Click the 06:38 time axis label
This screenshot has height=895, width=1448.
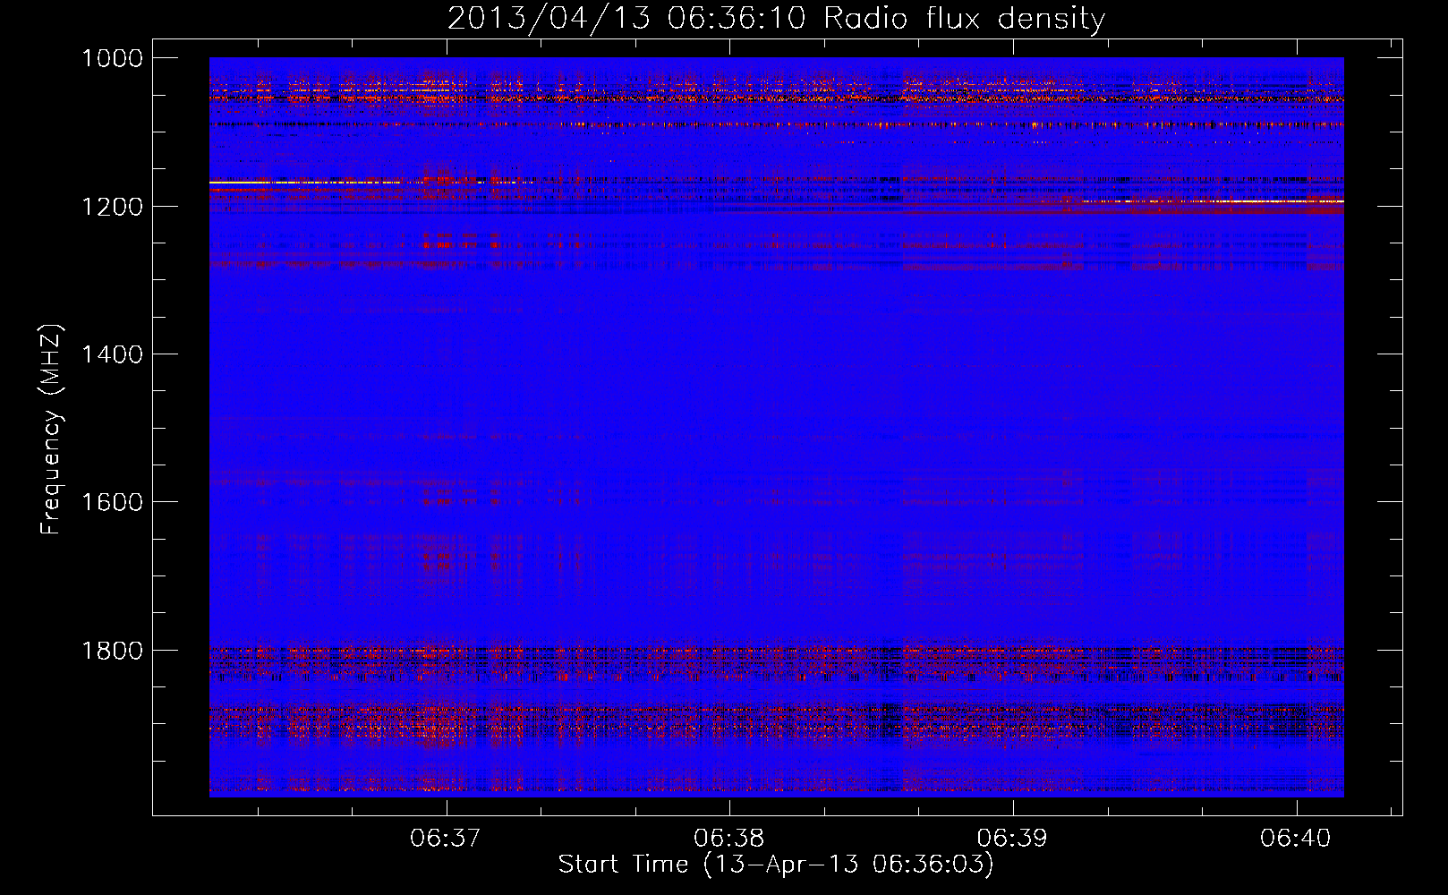tap(729, 838)
